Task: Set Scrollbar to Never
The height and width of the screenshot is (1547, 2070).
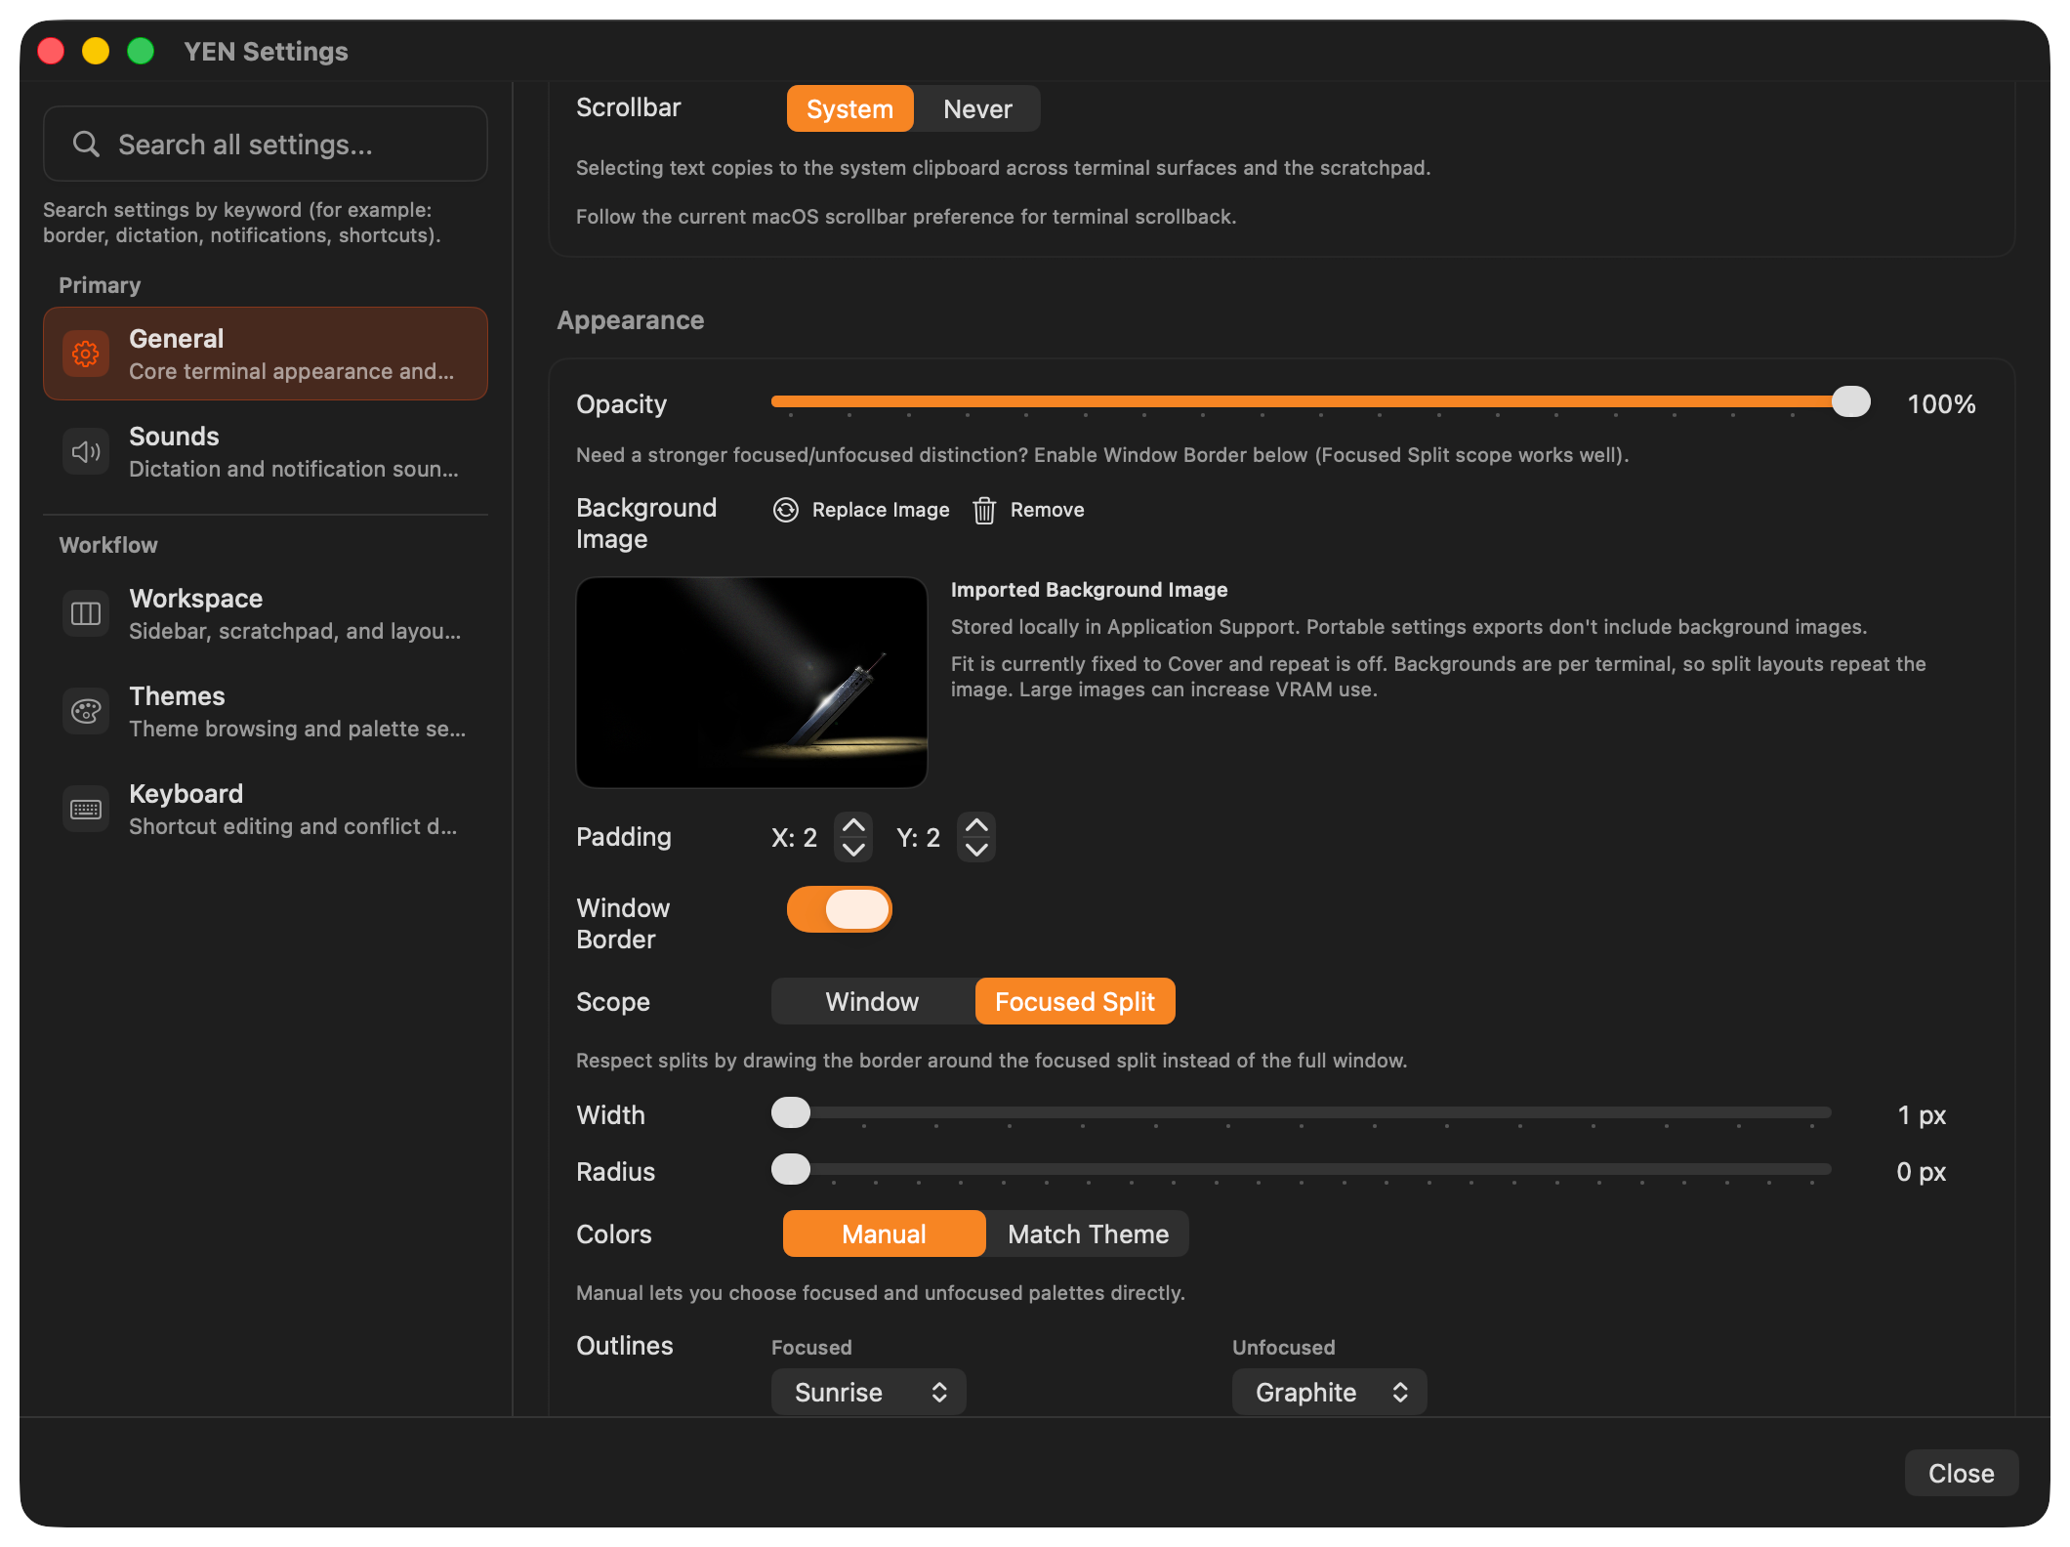Action: [977, 109]
